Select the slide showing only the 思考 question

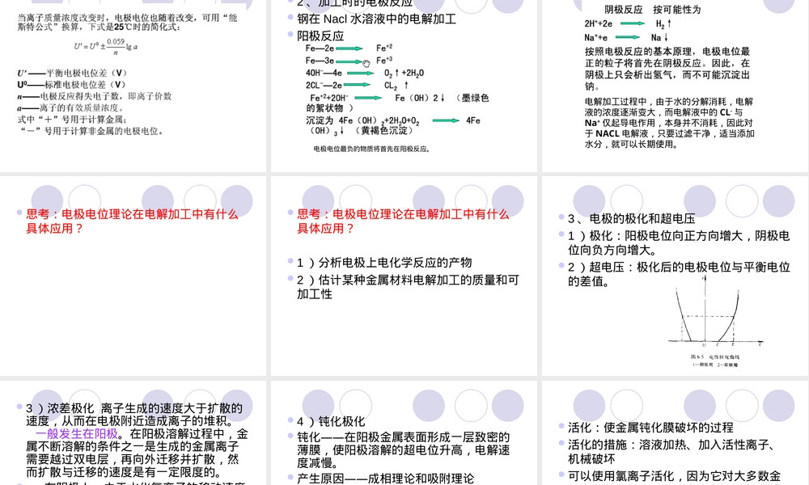pyautogui.click(x=133, y=276)
